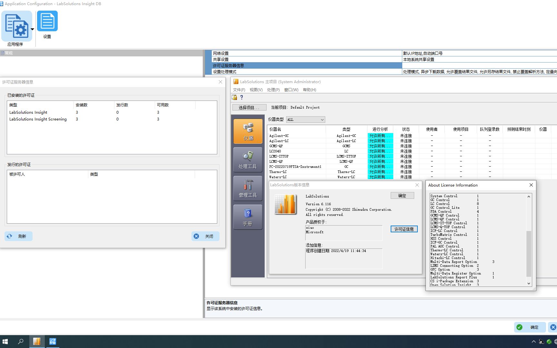The image size is (557, 348).
Task: Select the LCMS-IT-TOF Control license entry
Action: point(454,223)
